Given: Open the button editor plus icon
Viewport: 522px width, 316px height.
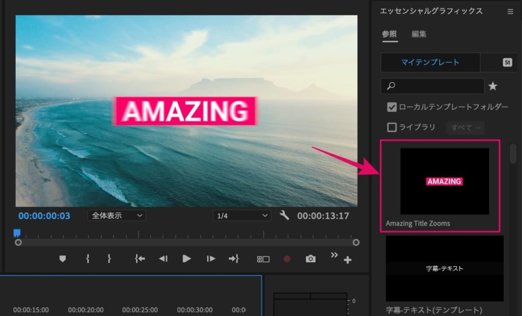Looking at the screenshot, I should tap(348, 260).
